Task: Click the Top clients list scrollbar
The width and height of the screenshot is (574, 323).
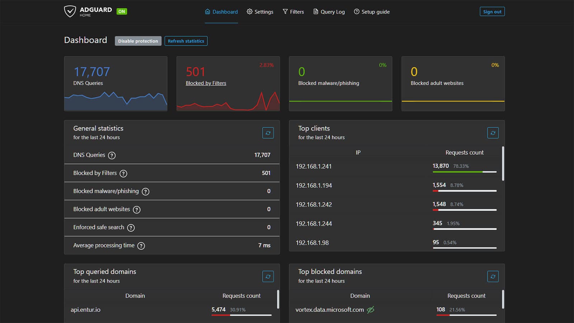Action: [x=503, y=164]
